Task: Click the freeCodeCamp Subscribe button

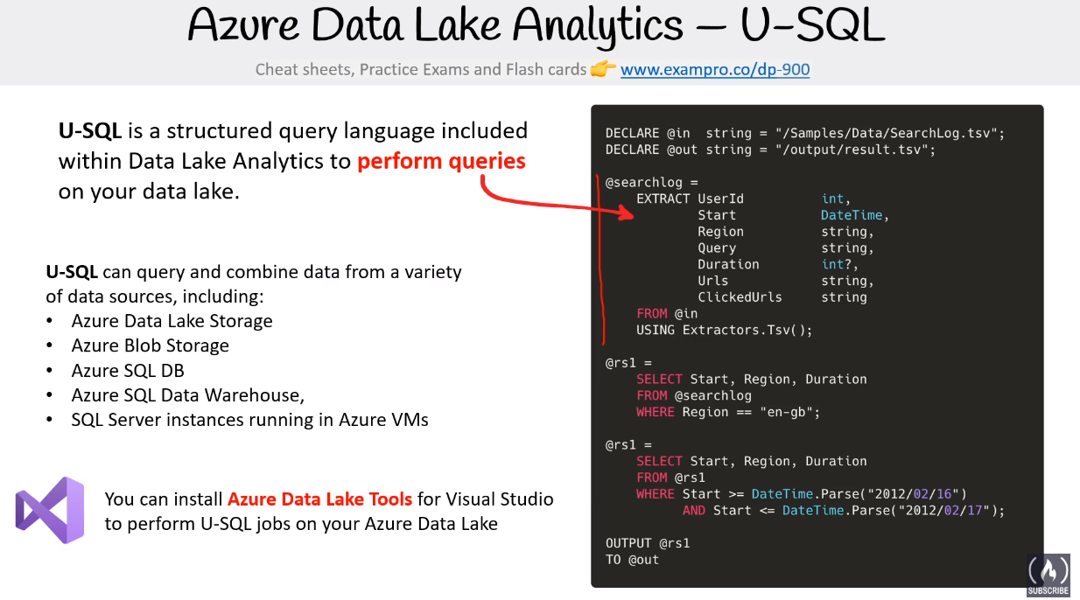Action: point(1048,576)
